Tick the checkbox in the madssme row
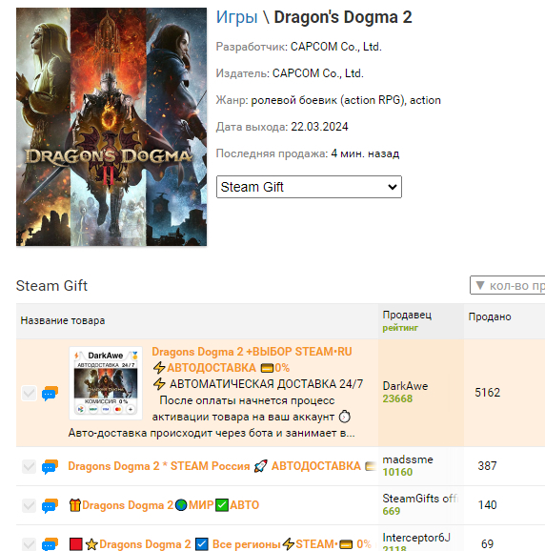Viewport: 545px width, 551px height. 29,467
